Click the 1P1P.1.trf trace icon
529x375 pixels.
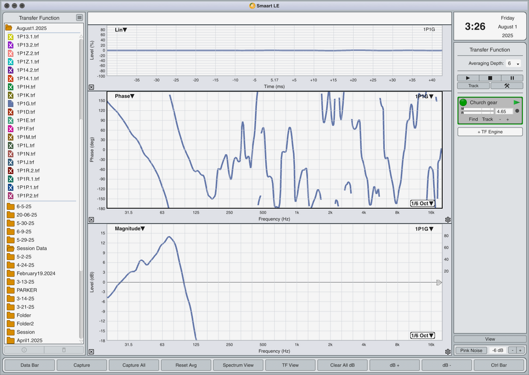pyautogui.click(x=10, y=187)
